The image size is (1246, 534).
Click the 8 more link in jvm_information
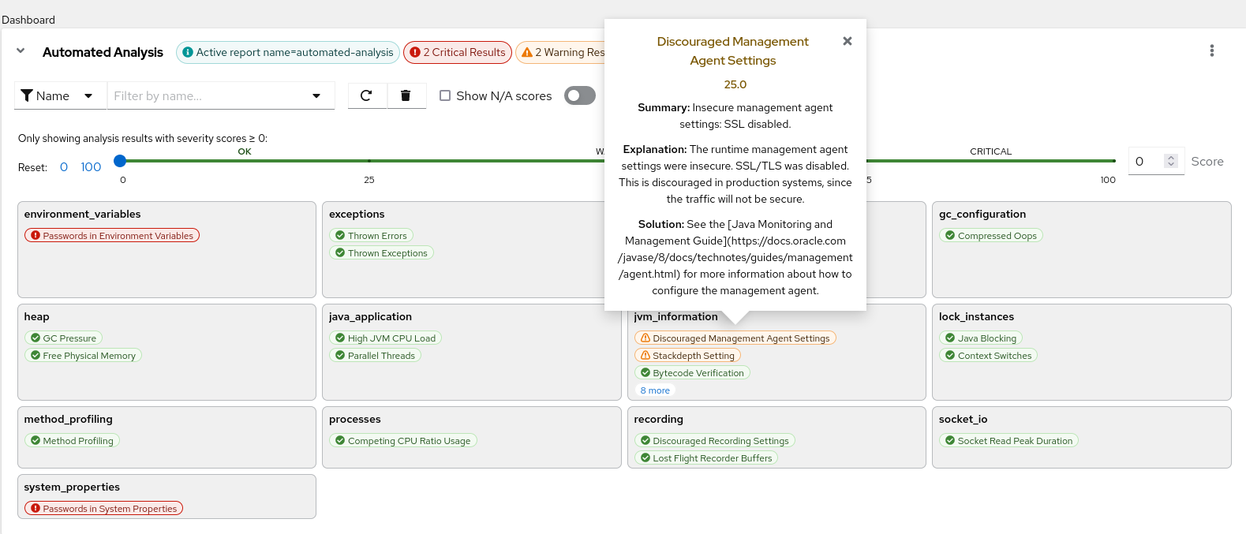(x=655, y=390)
